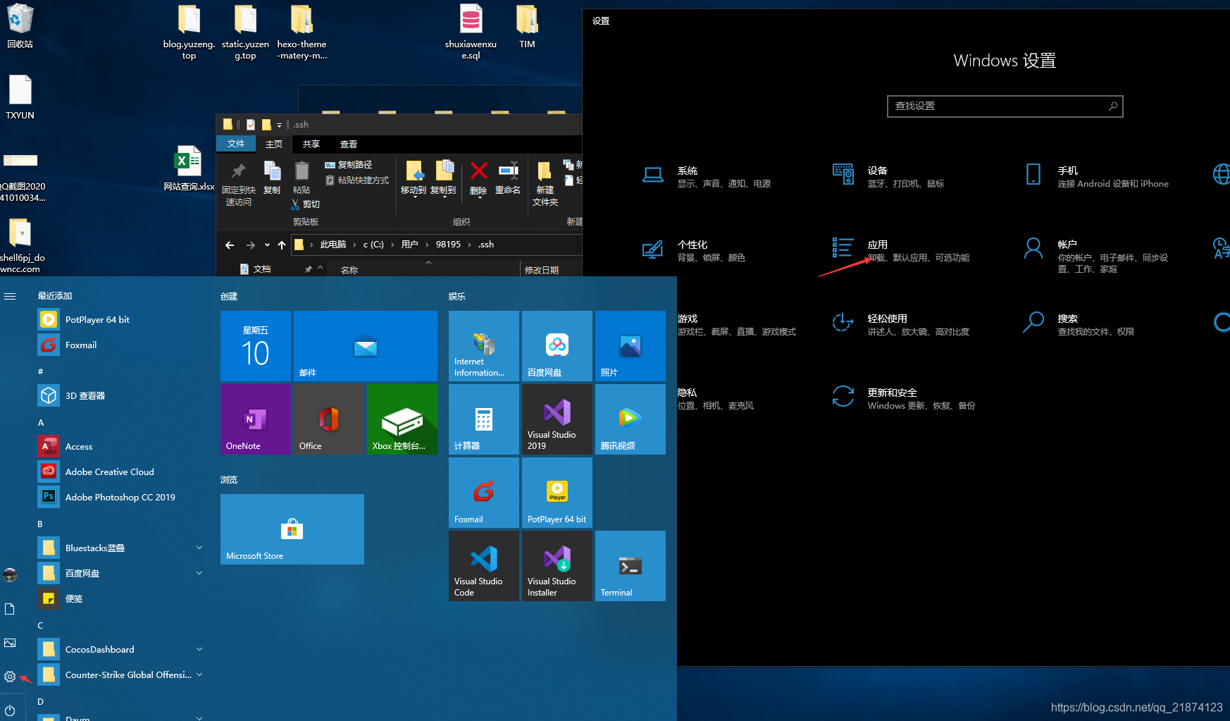The image size is (1230, 721).
Task: Switch to the 共享 ribbon tab
Action: (311, 144)
